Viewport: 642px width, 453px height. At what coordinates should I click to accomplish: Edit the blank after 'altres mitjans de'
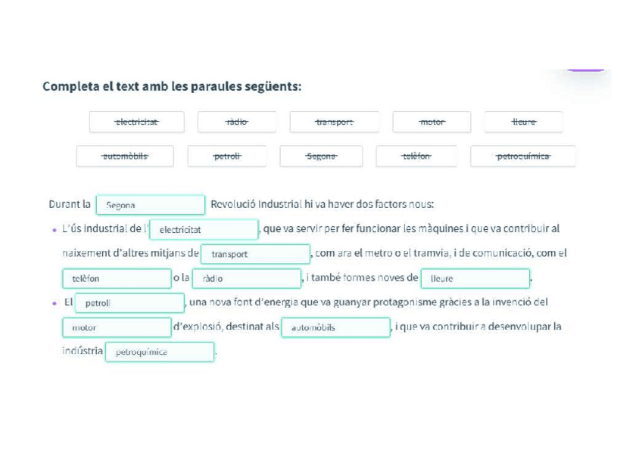coord(255,254)
